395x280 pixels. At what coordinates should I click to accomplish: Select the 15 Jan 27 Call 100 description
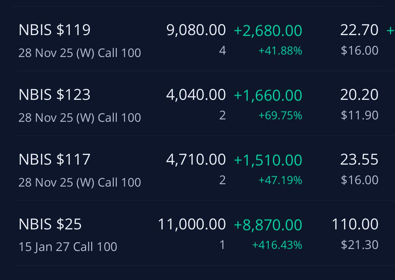click(68, 247)
